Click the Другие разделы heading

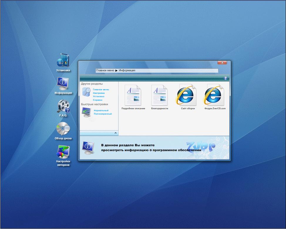92,84
